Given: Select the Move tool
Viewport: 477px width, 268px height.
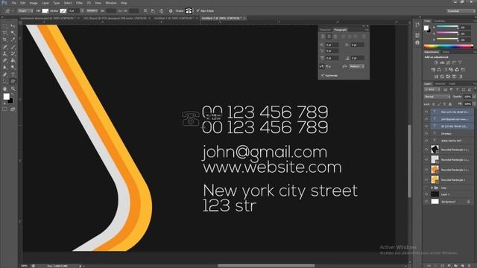Looking at the screenshot, I should 13,26.
